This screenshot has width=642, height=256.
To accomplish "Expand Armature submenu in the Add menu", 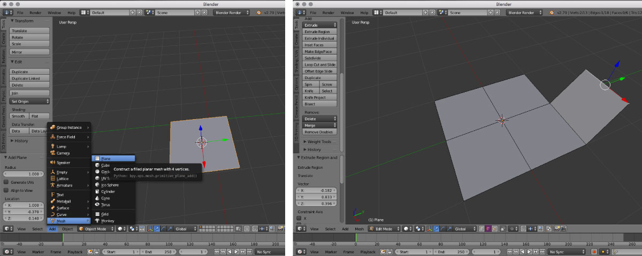I will tap(70, 185).
